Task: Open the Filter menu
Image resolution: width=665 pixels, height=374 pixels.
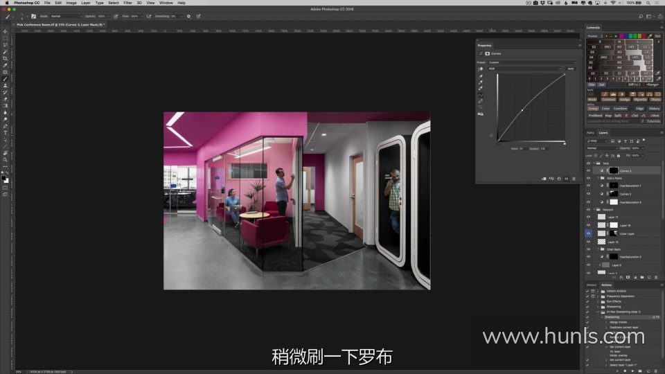Action: pyautogui.click(x=127, y=3)
